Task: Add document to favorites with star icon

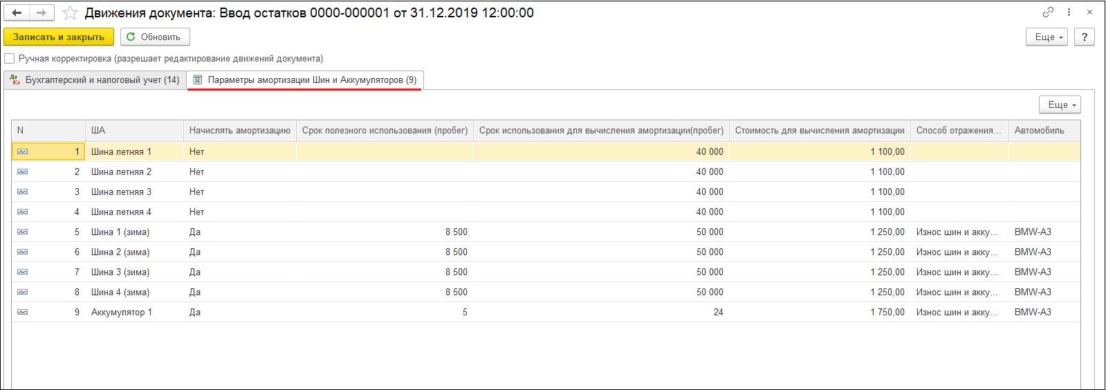Action: pos(70,13)
